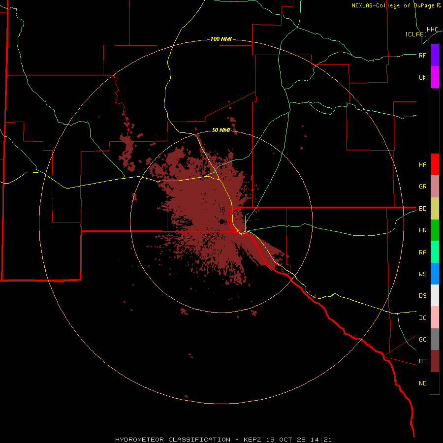Click the 'HA' legend label
Screen dimensions: 443x443
tap(422, 165)
